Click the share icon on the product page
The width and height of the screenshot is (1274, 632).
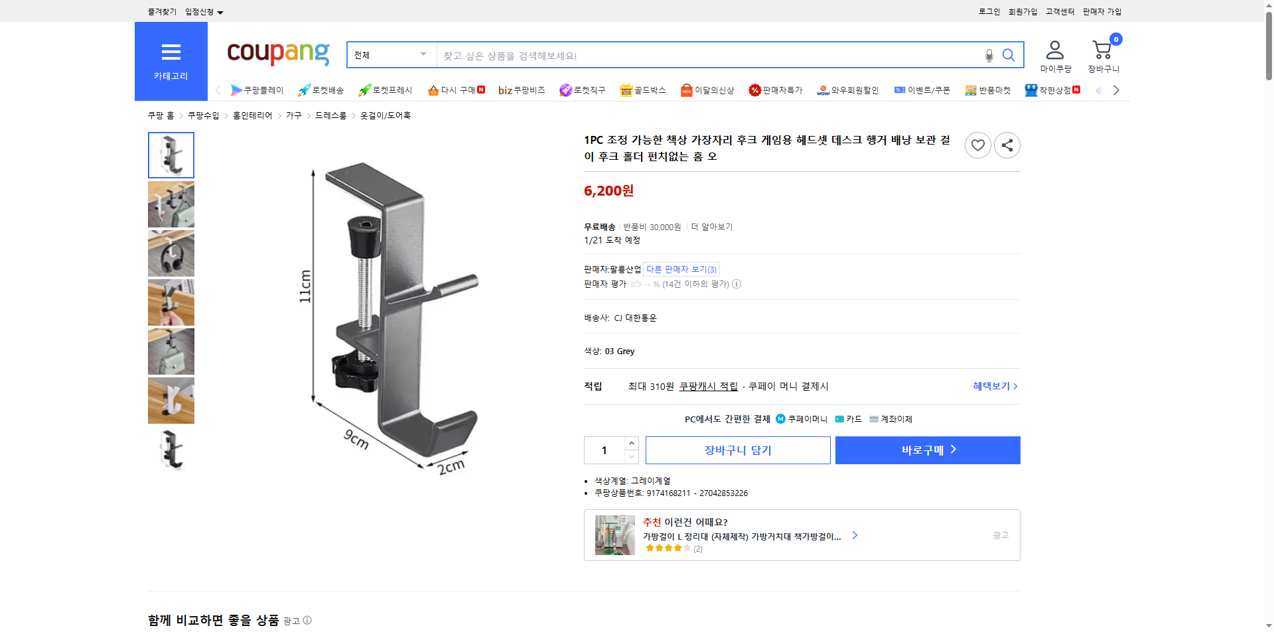pyautogui.click(x=1007, y=145)
